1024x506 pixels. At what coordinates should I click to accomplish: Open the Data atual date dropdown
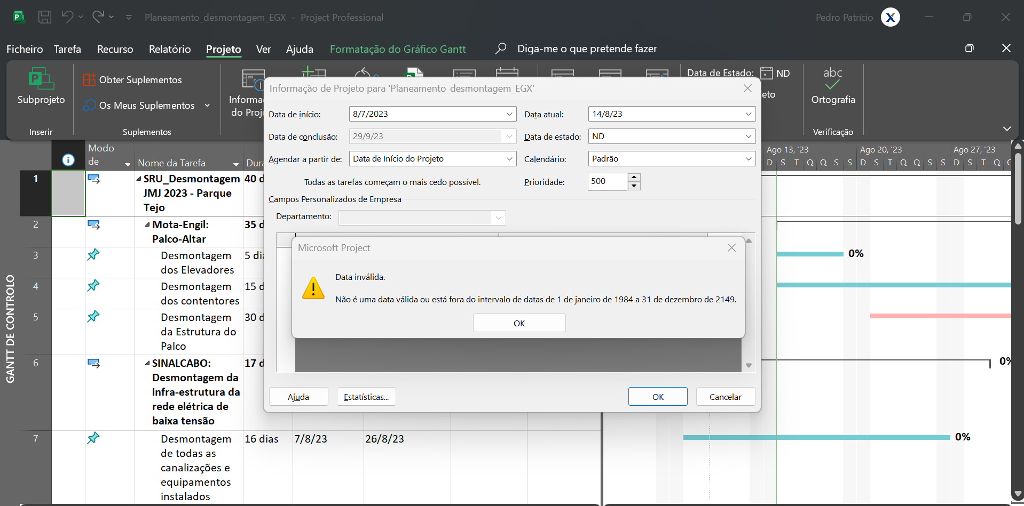click(749, 114)
